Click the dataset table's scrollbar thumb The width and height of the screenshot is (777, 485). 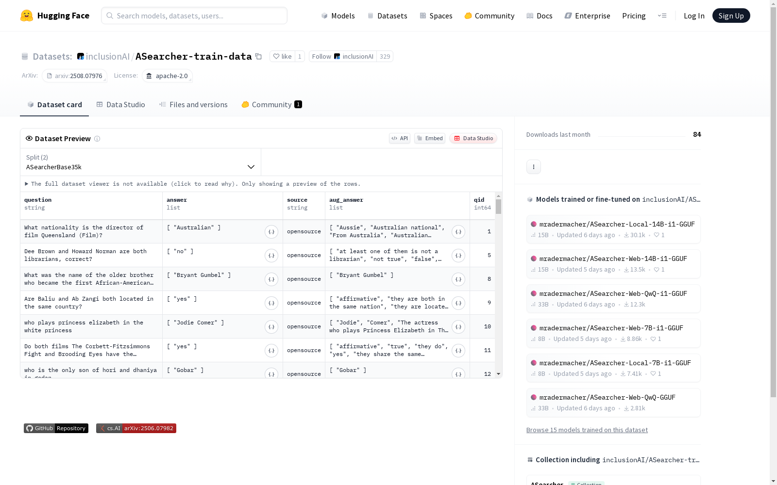pyautogui.click(x=498, y=207)
